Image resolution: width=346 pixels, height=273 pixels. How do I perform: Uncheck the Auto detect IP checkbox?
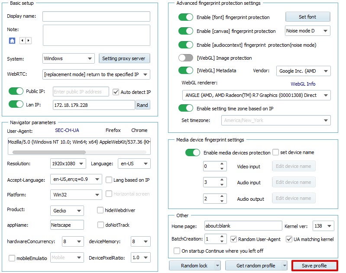(116, 92)
